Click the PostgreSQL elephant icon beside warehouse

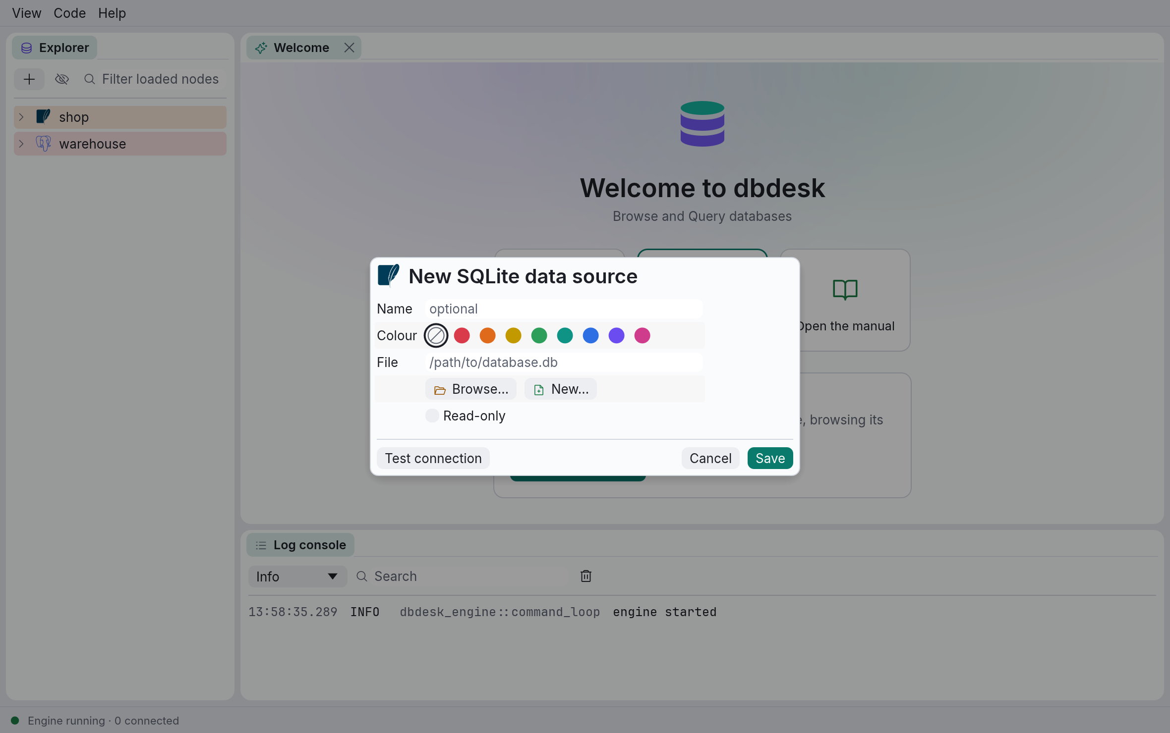(44, 144)
